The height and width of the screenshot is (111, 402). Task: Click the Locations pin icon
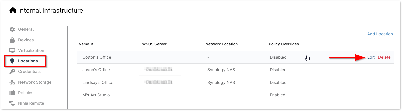click(x=12, y=61)
